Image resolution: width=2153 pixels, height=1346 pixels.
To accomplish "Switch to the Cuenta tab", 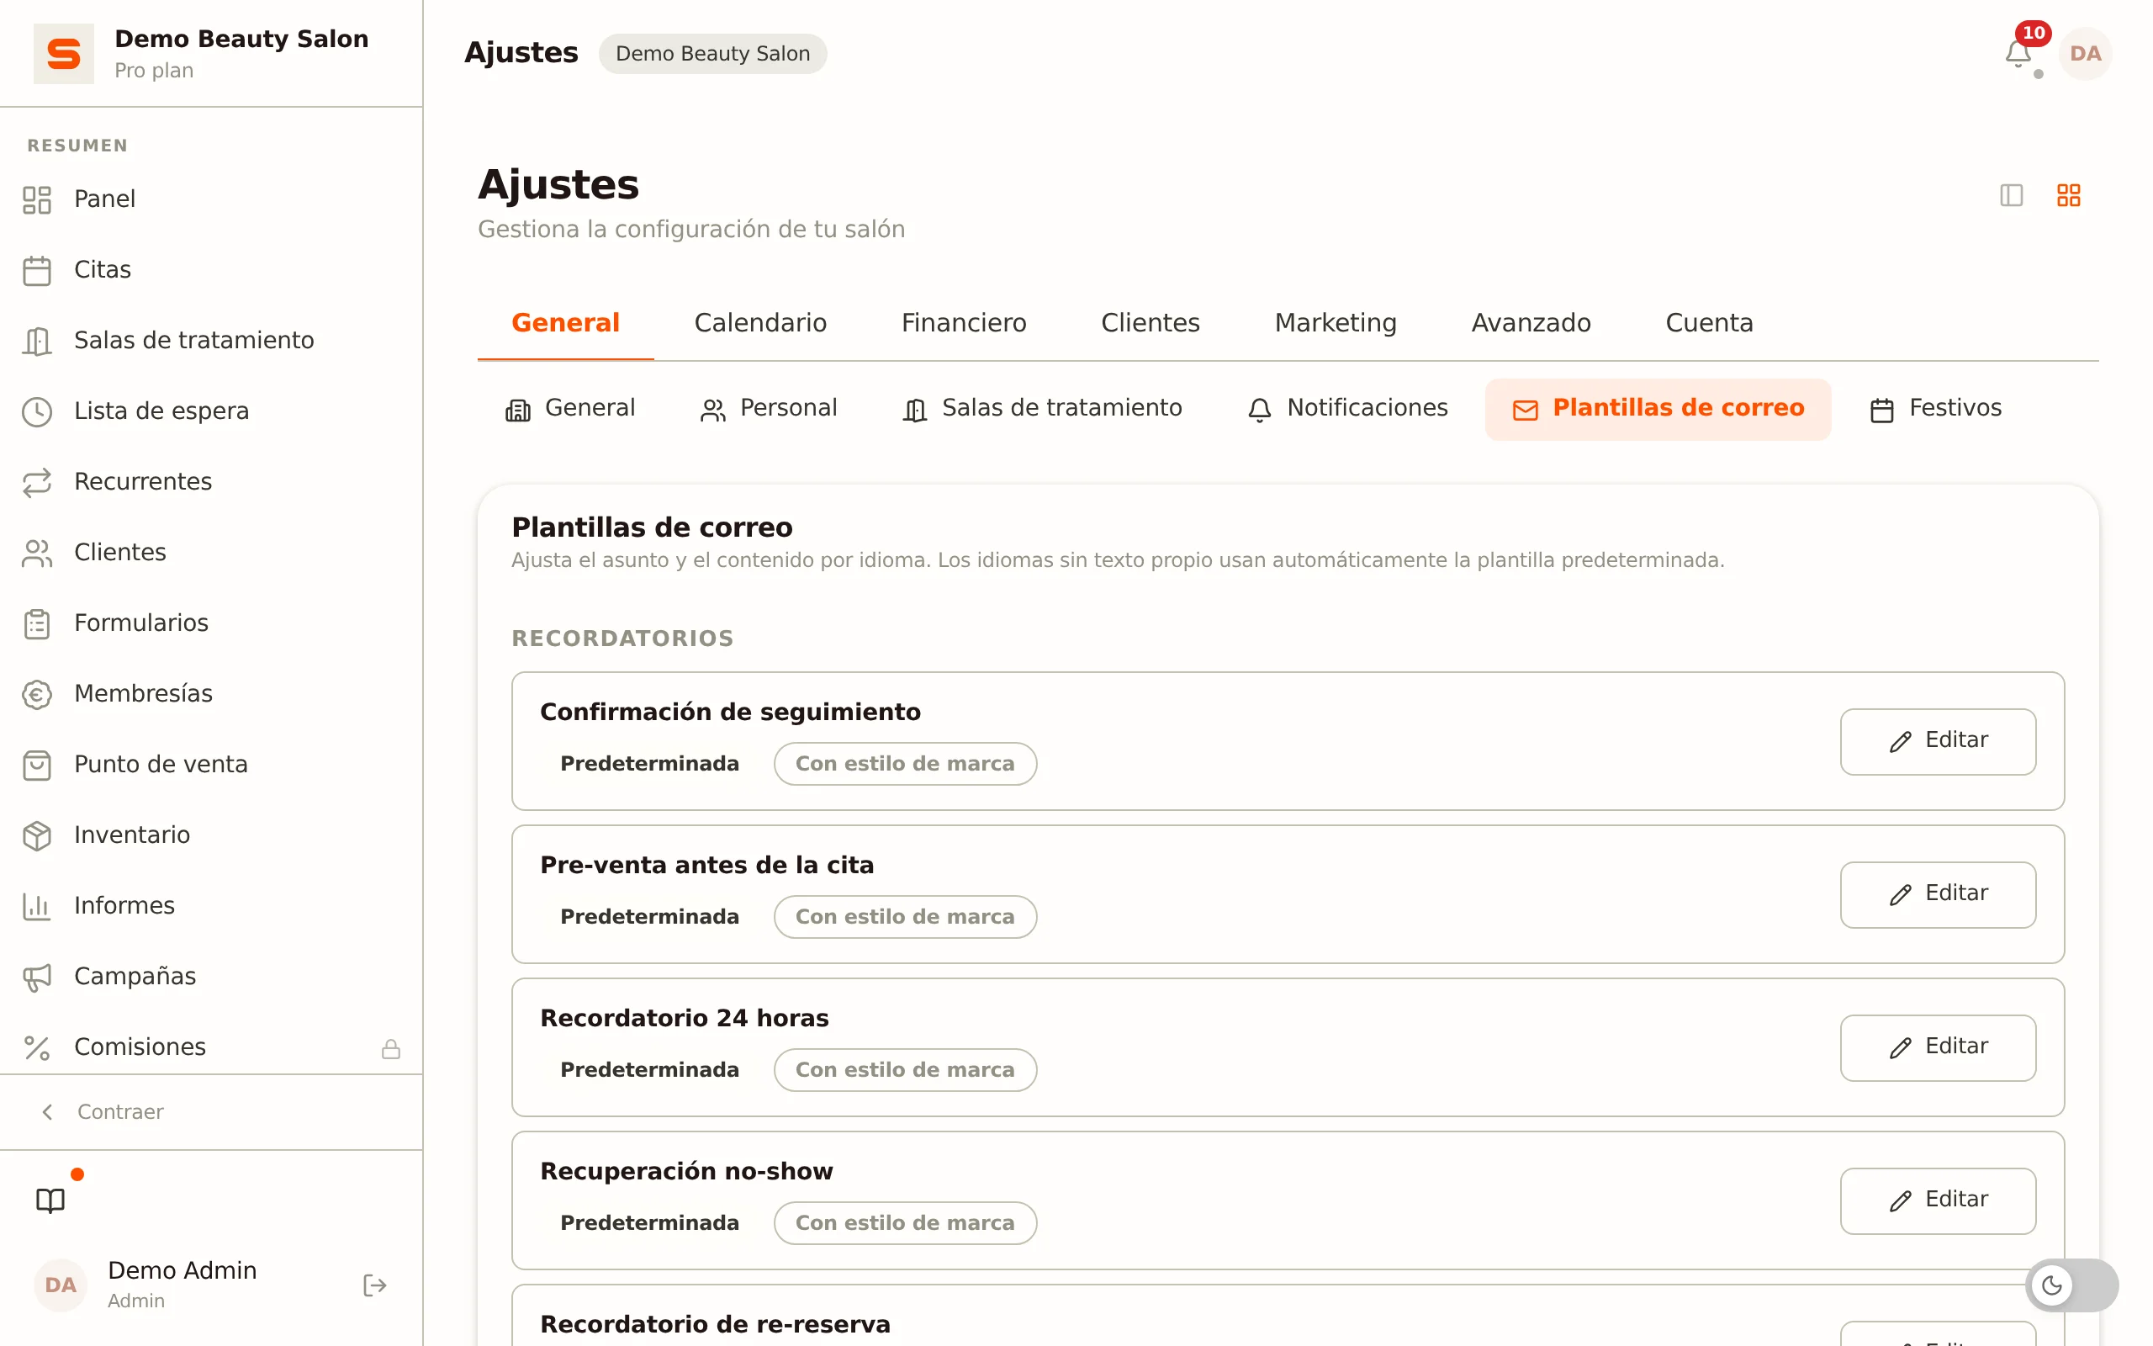I will (1708, 322).
